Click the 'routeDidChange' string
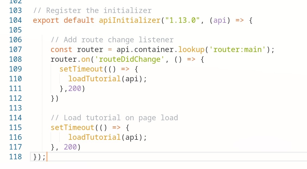 [130, 59]
